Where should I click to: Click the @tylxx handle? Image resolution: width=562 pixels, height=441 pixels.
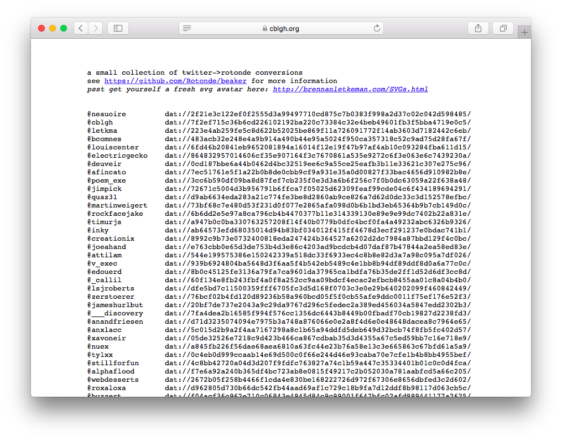pyautogui.click(x=100, y=355)
